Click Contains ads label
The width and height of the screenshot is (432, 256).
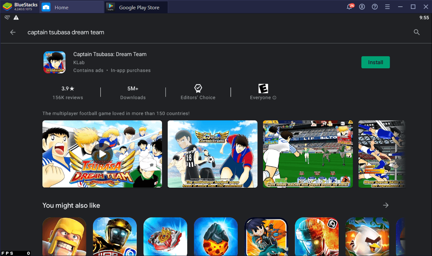(x=89, y=70)
